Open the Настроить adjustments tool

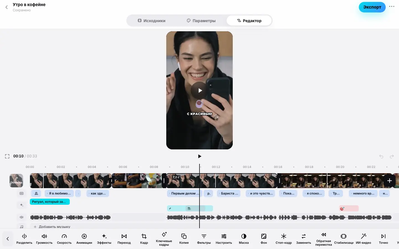click(x=224, y=239)
